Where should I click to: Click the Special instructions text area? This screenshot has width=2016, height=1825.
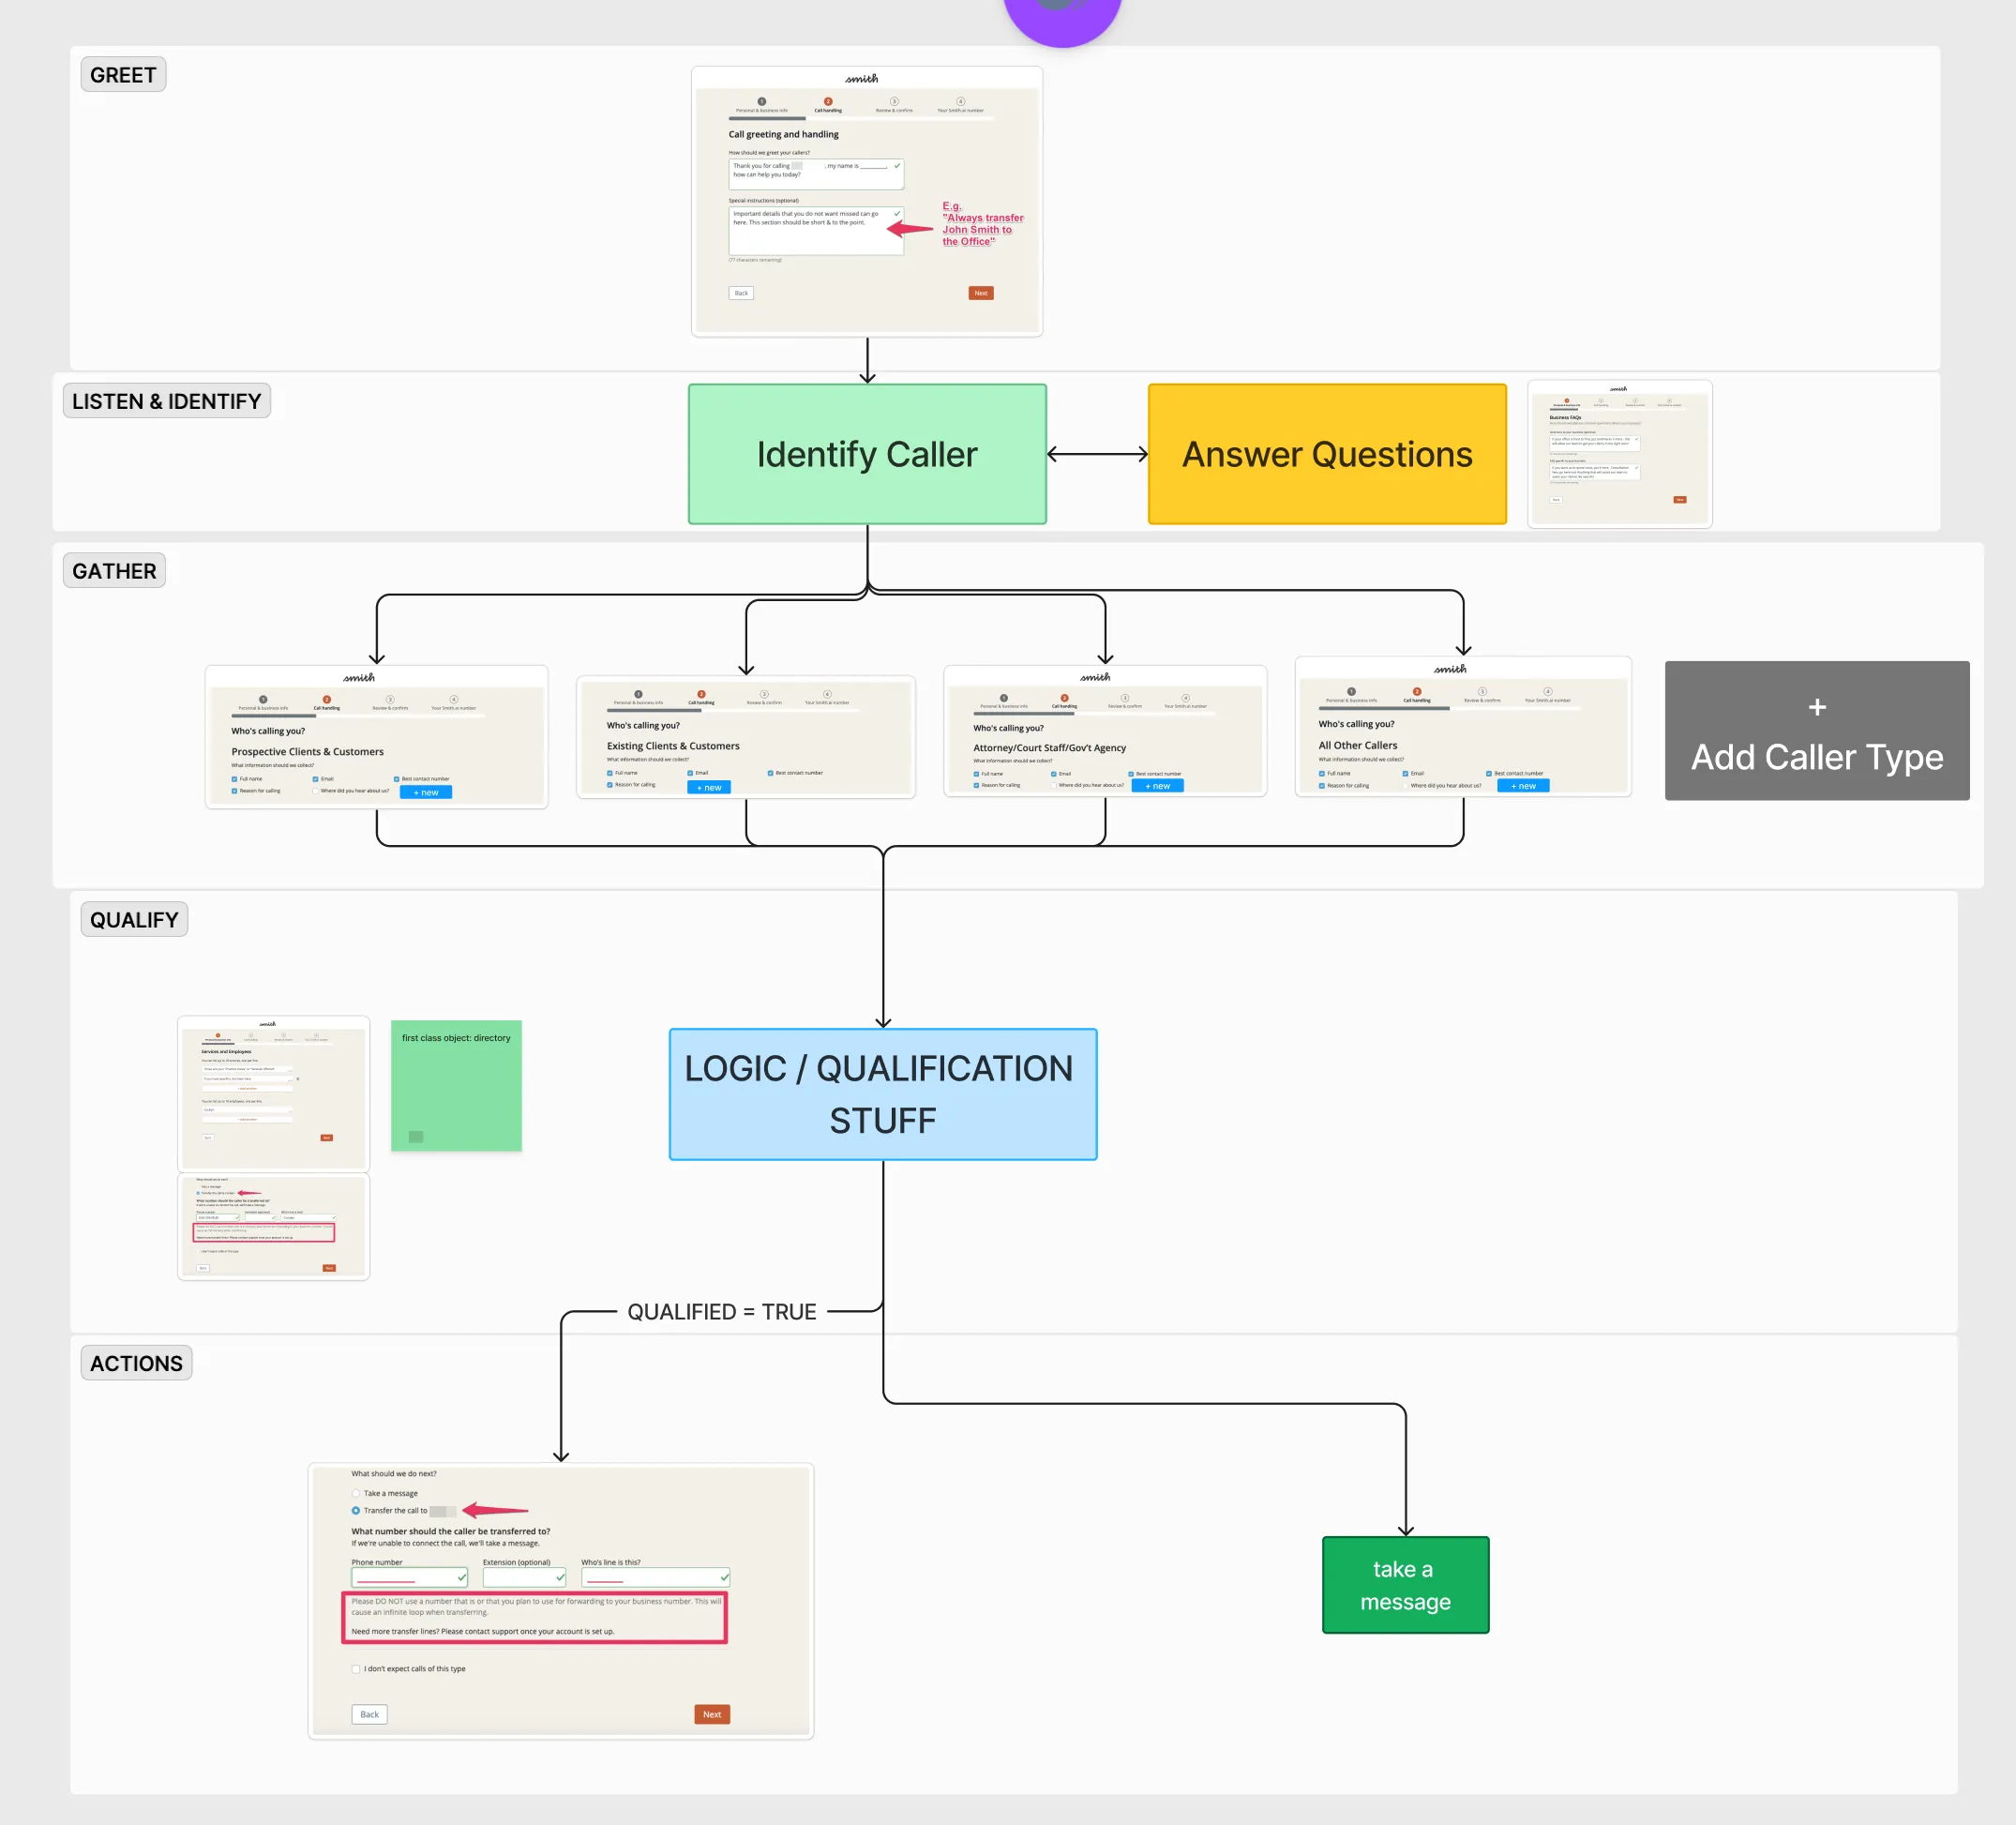click(816, 231)
